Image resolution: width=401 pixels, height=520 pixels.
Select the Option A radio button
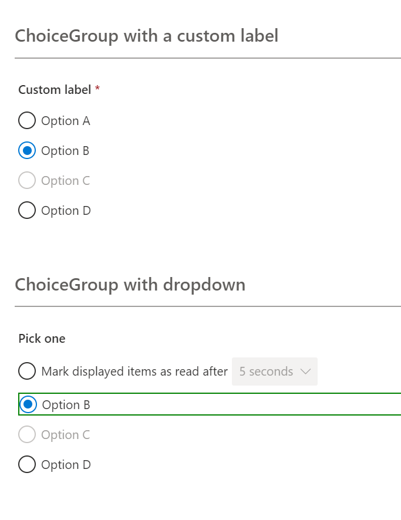coord(26,120)
